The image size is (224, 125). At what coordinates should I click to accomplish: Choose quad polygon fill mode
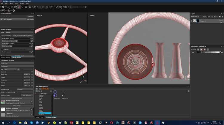click(201, 49)
